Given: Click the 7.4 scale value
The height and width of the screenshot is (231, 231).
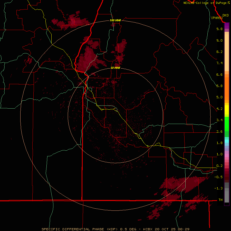Looking at the screenshot, I should (x=219, y=63).
